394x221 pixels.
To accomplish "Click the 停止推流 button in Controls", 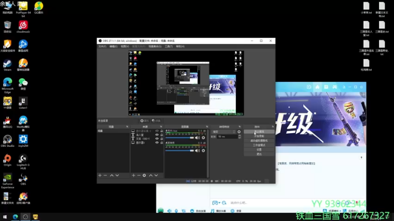I will pos(259,132).
